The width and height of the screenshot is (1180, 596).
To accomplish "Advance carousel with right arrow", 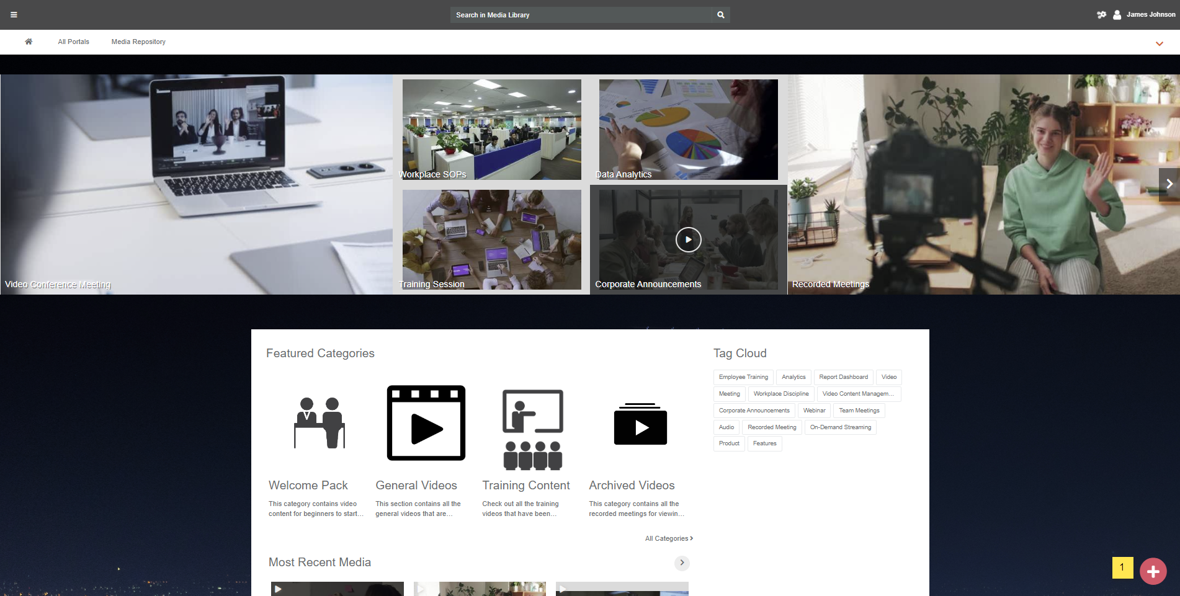I will point(1169,184).
